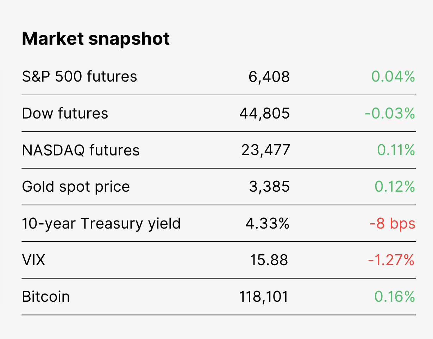
Task: Select the 10-year Treasury yield label
Action: pos(101,224)
